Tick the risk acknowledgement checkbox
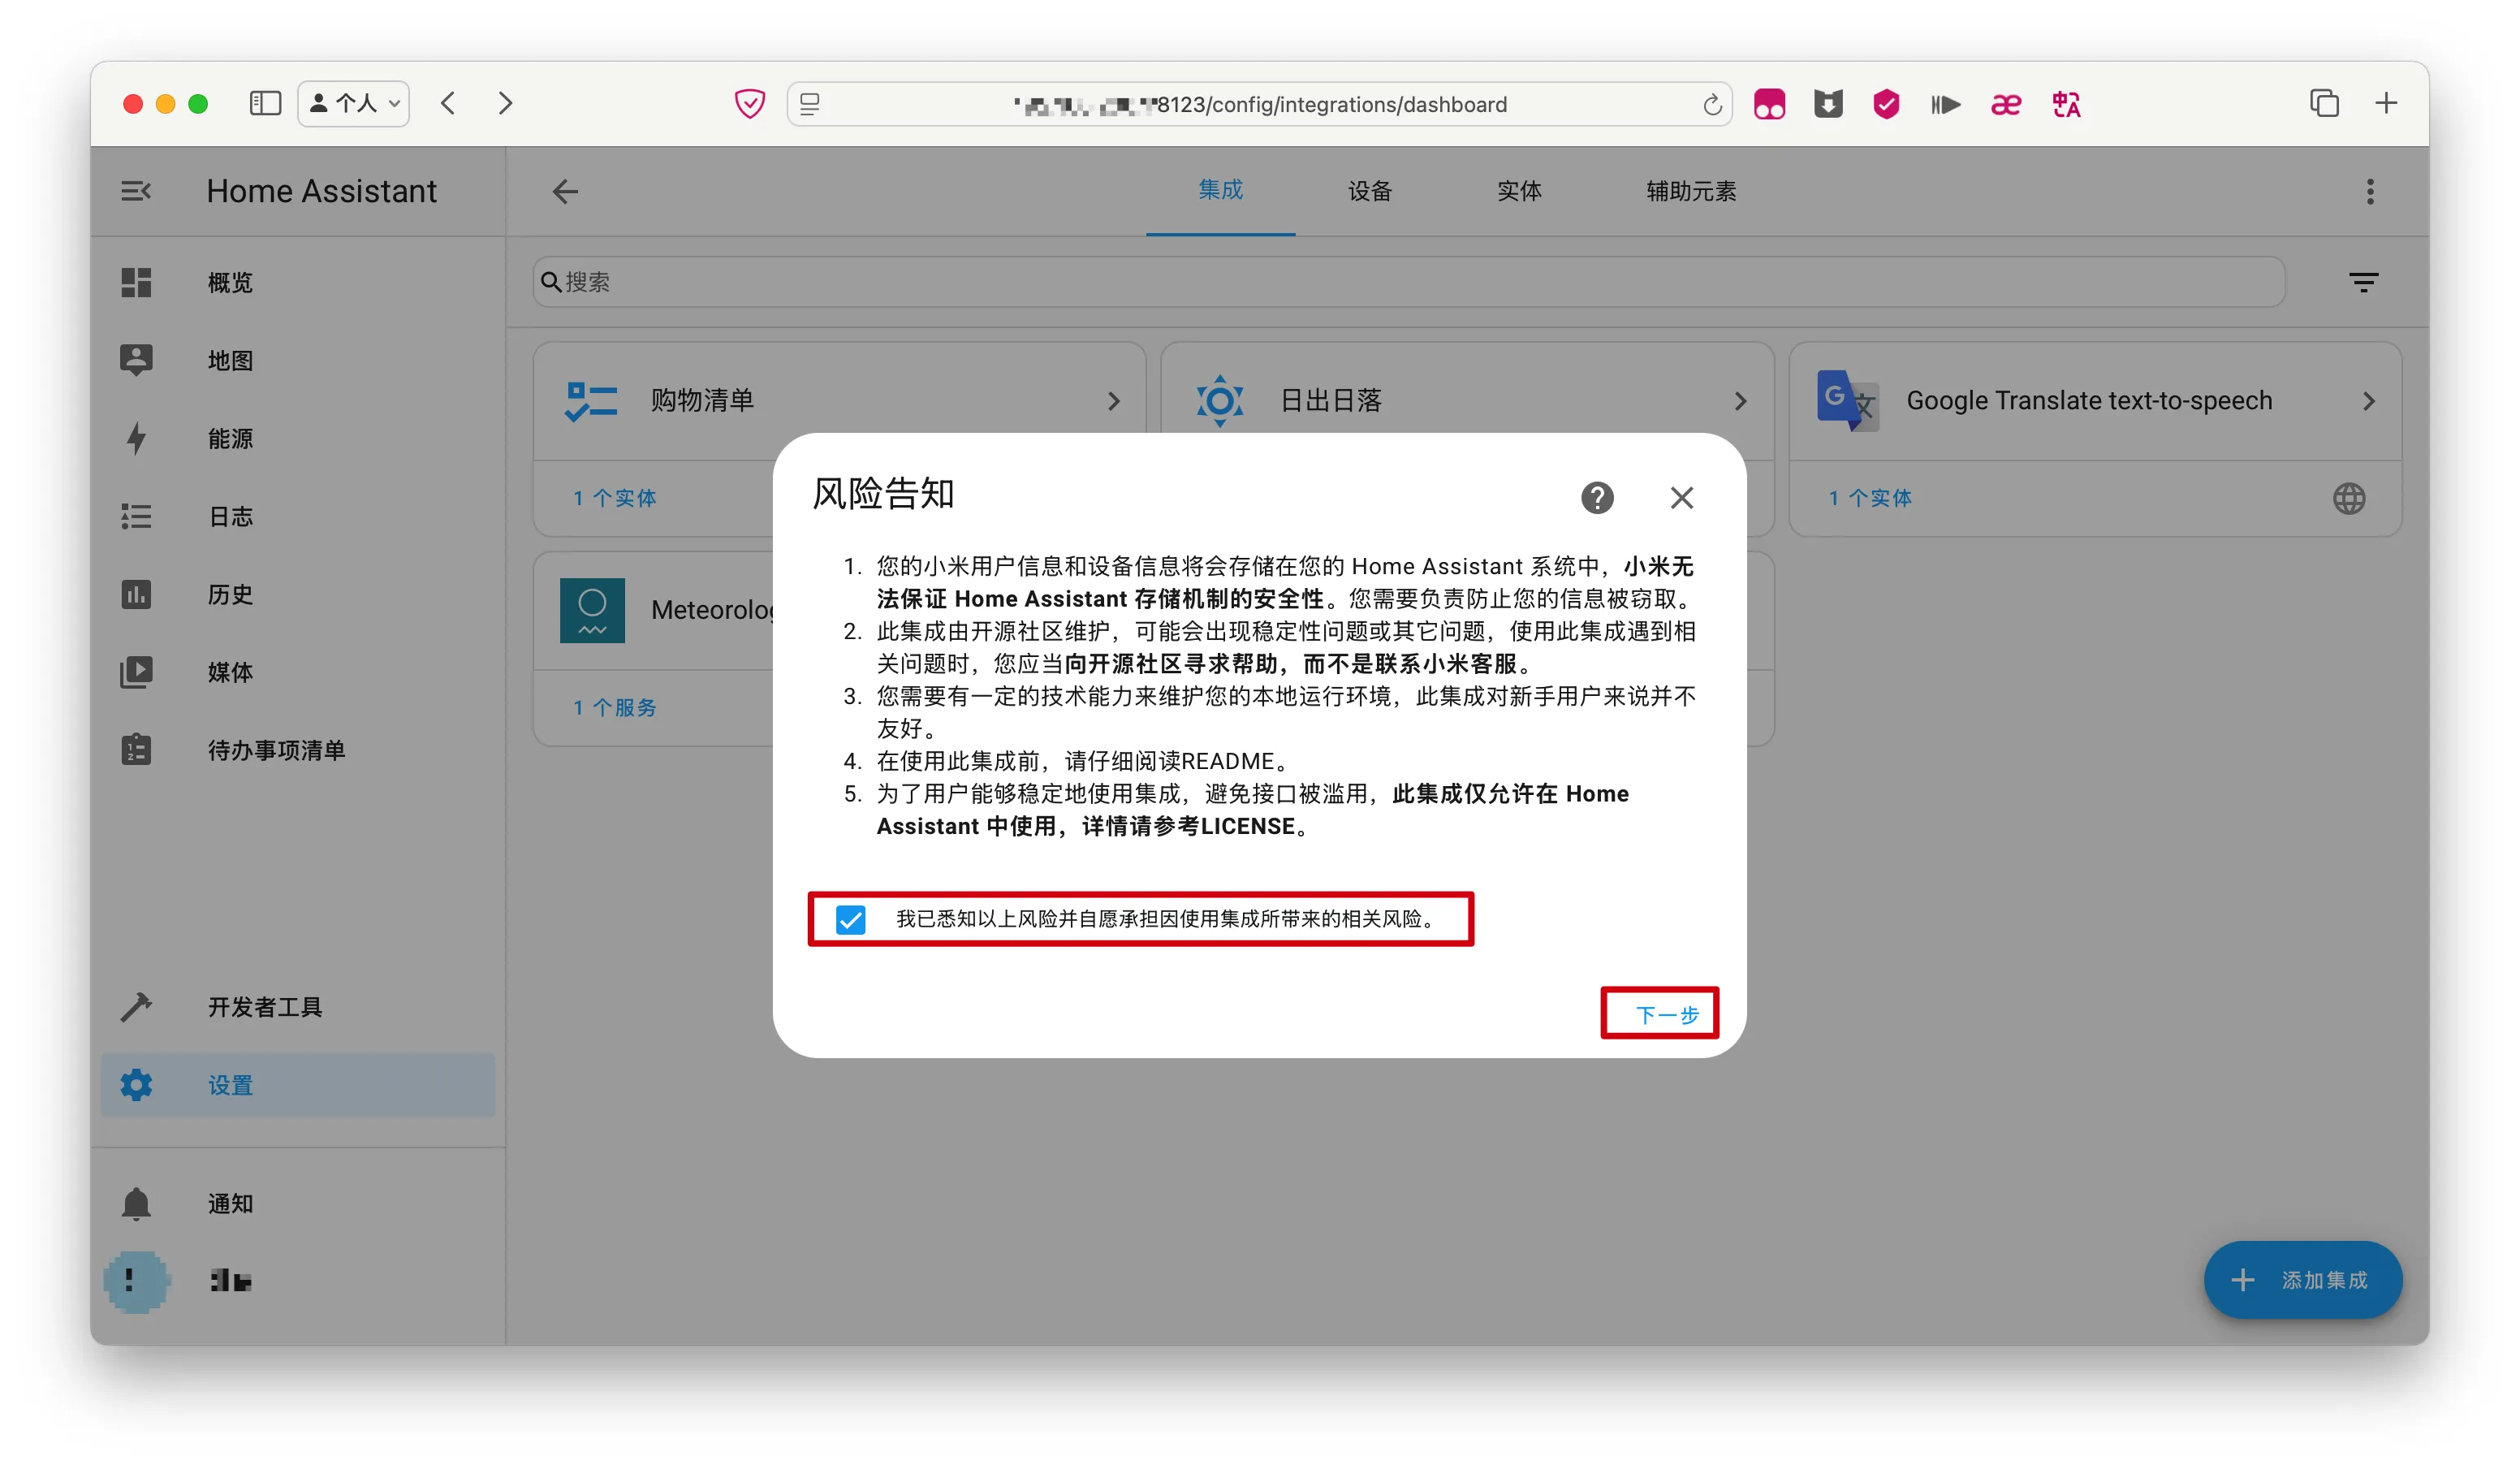The height and width of the screenshot is (1465, 2520). pos(850,919)
